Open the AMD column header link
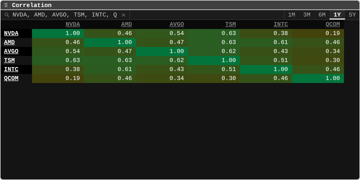This screenshot has height=180, width=360. 126,24
